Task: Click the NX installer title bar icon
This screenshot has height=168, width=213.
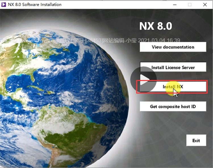Action: click(x=3, y=5)
